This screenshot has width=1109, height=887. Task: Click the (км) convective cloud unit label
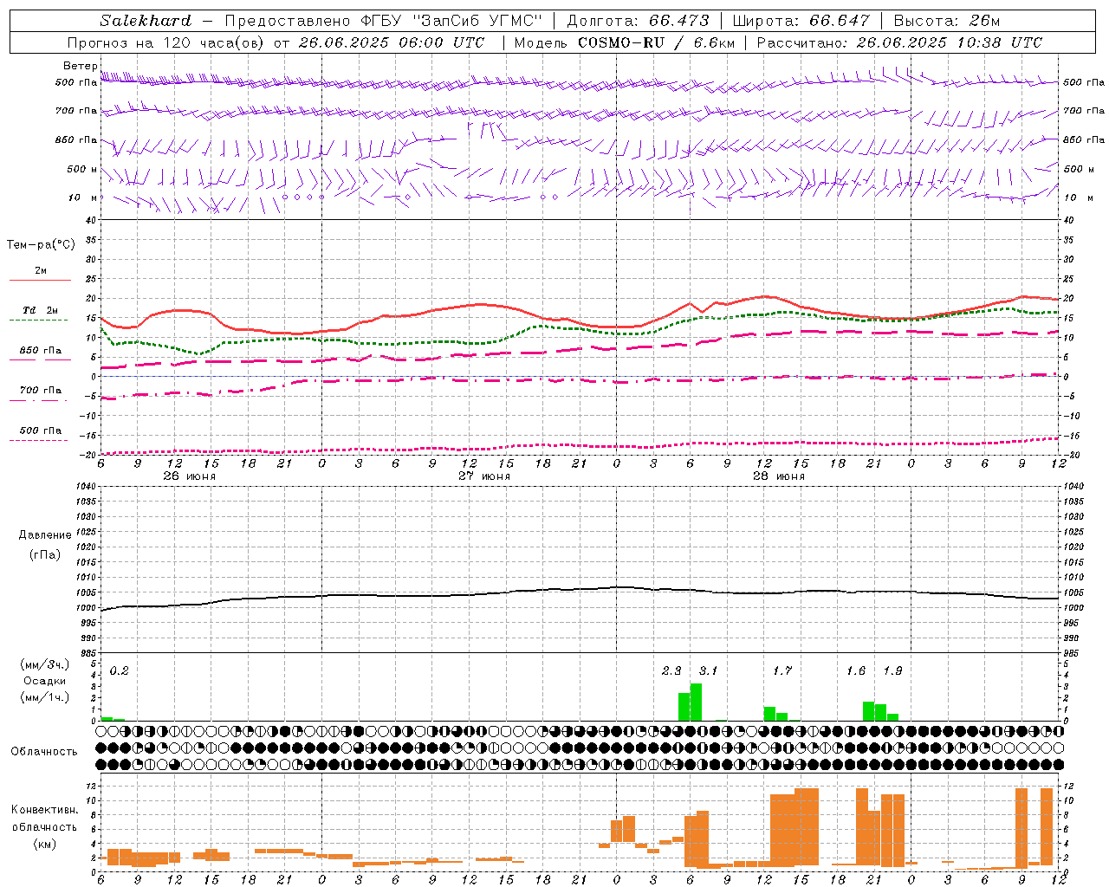(45, 844)
